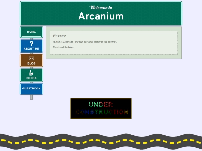Click the reading person icon on Books
Image resolution: width=202 pixels, height=151 pixels.
[31, 73]
